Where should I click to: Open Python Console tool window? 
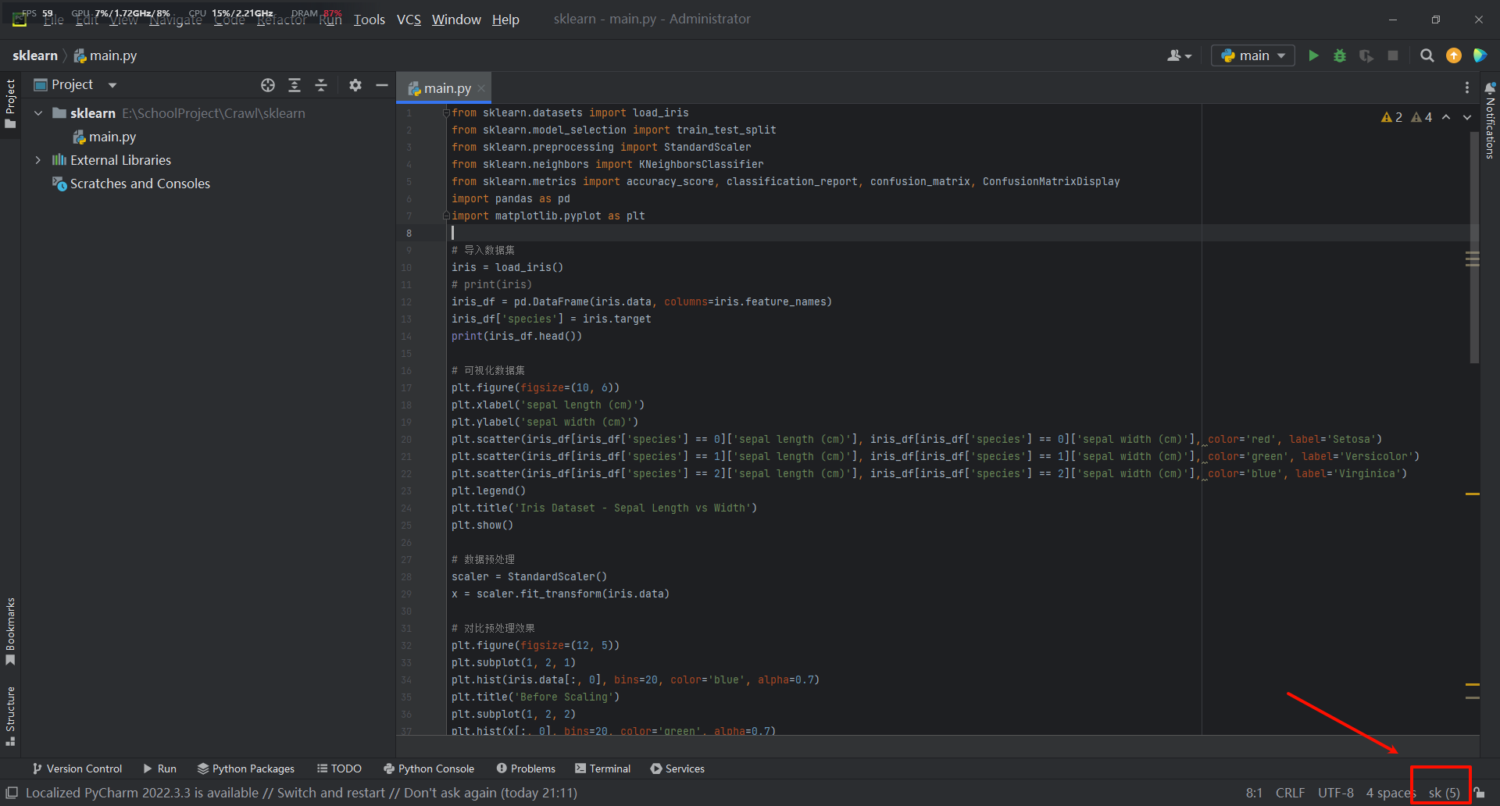[429, 769]
